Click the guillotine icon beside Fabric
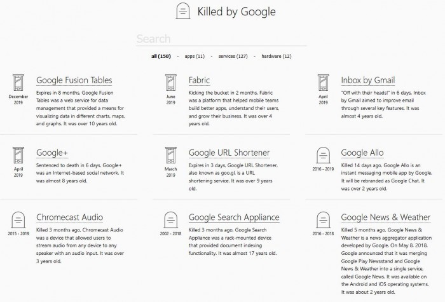Image resolution: width=445 pixels, height=302 pixels. click(x=170, y=83)
